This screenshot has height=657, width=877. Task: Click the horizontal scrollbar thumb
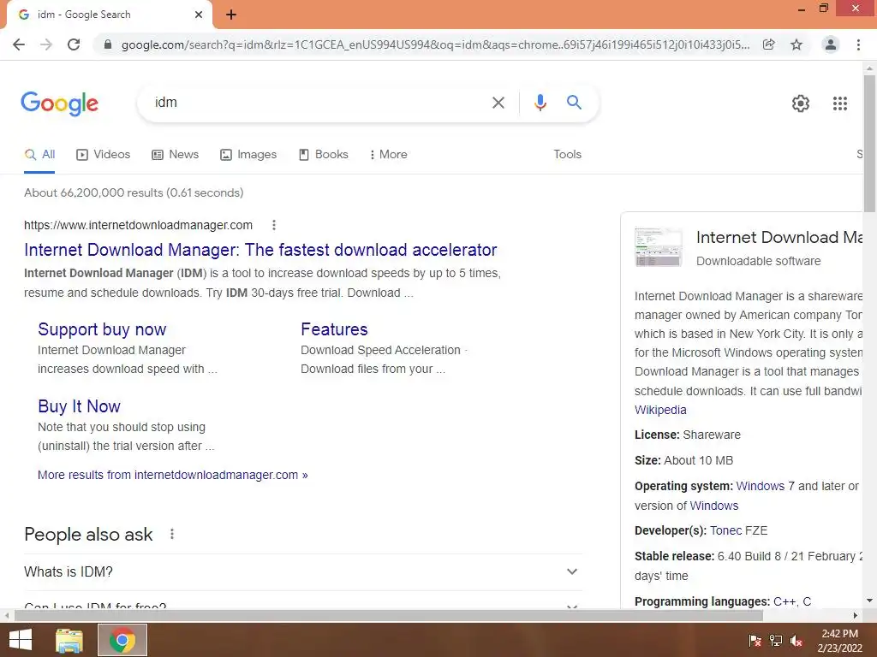click(388, 616)
